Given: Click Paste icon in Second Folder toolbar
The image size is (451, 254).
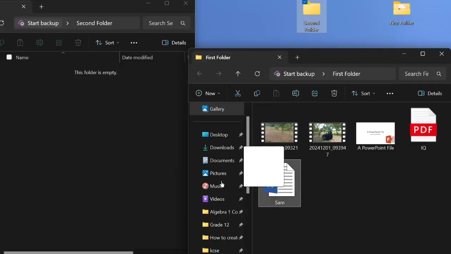Looking at the screenshot, I should [x=20, y=43].
